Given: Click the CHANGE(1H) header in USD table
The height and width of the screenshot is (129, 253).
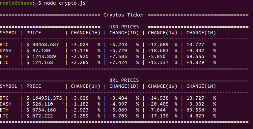Looking at the screenshot, I should 86,33.
